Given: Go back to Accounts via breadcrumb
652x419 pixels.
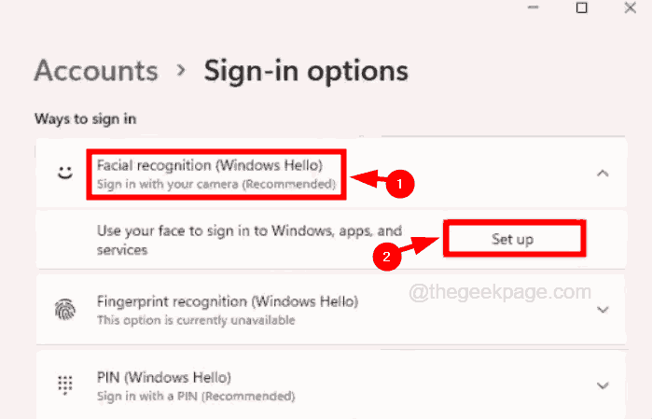Looking at the screenshot, I should [x=96, y=70].
